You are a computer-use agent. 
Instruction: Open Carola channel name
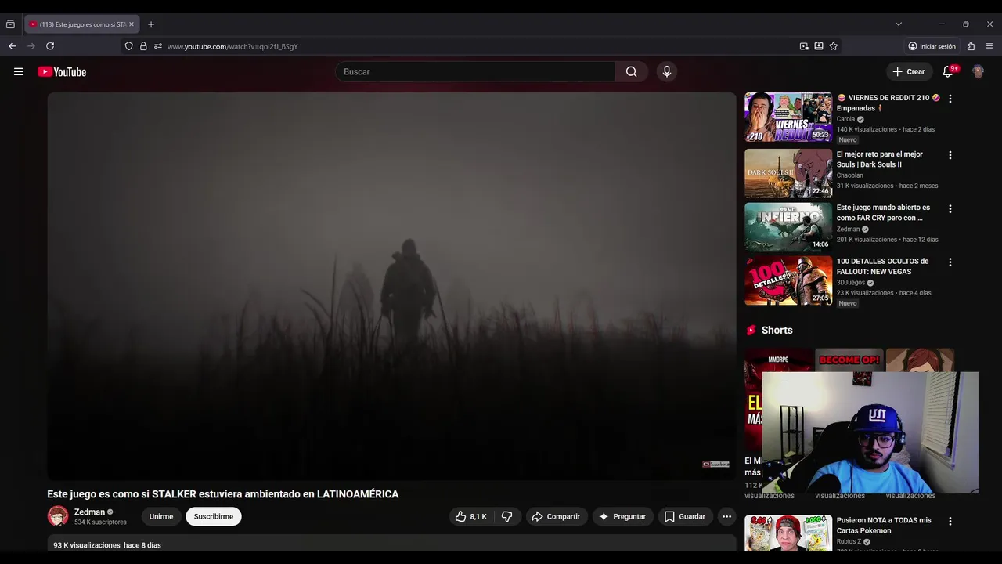click(846, 119)
